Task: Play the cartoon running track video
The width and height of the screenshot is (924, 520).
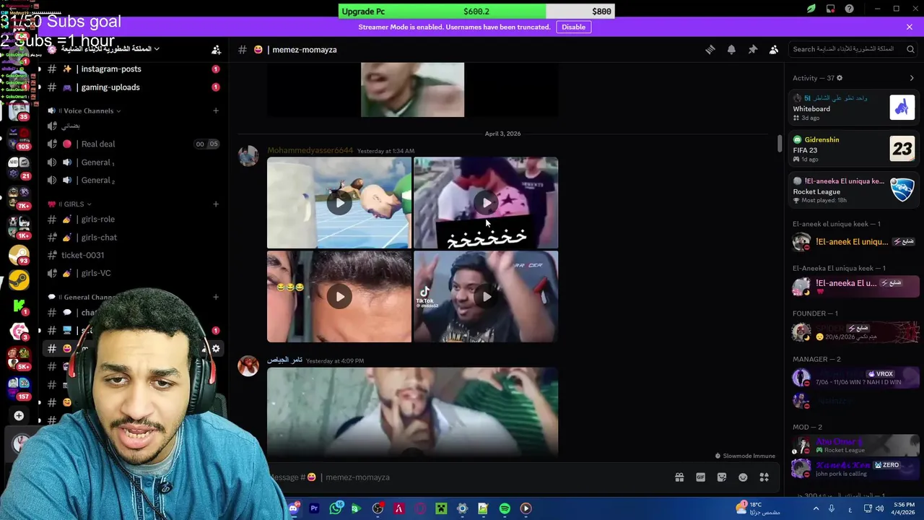Action: click(339, 203)
